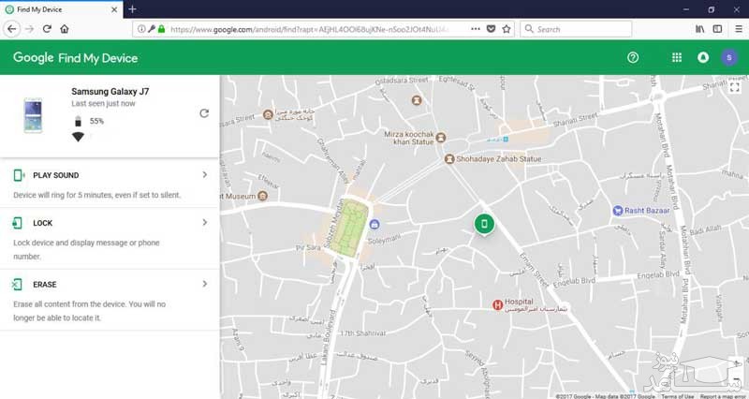The height and width of the screenshot is (399, 749).
Task: Open the Google account avatar S
Action: [x=729, y=58]
